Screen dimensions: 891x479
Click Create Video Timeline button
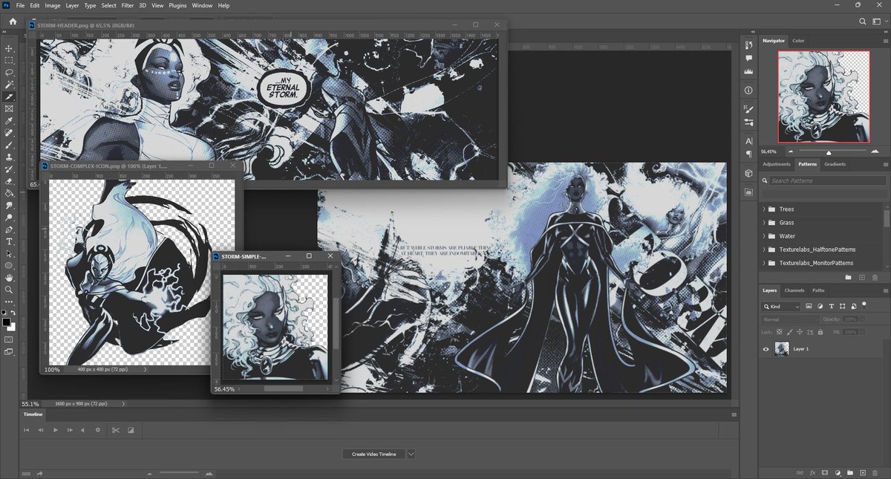(374, 454)
